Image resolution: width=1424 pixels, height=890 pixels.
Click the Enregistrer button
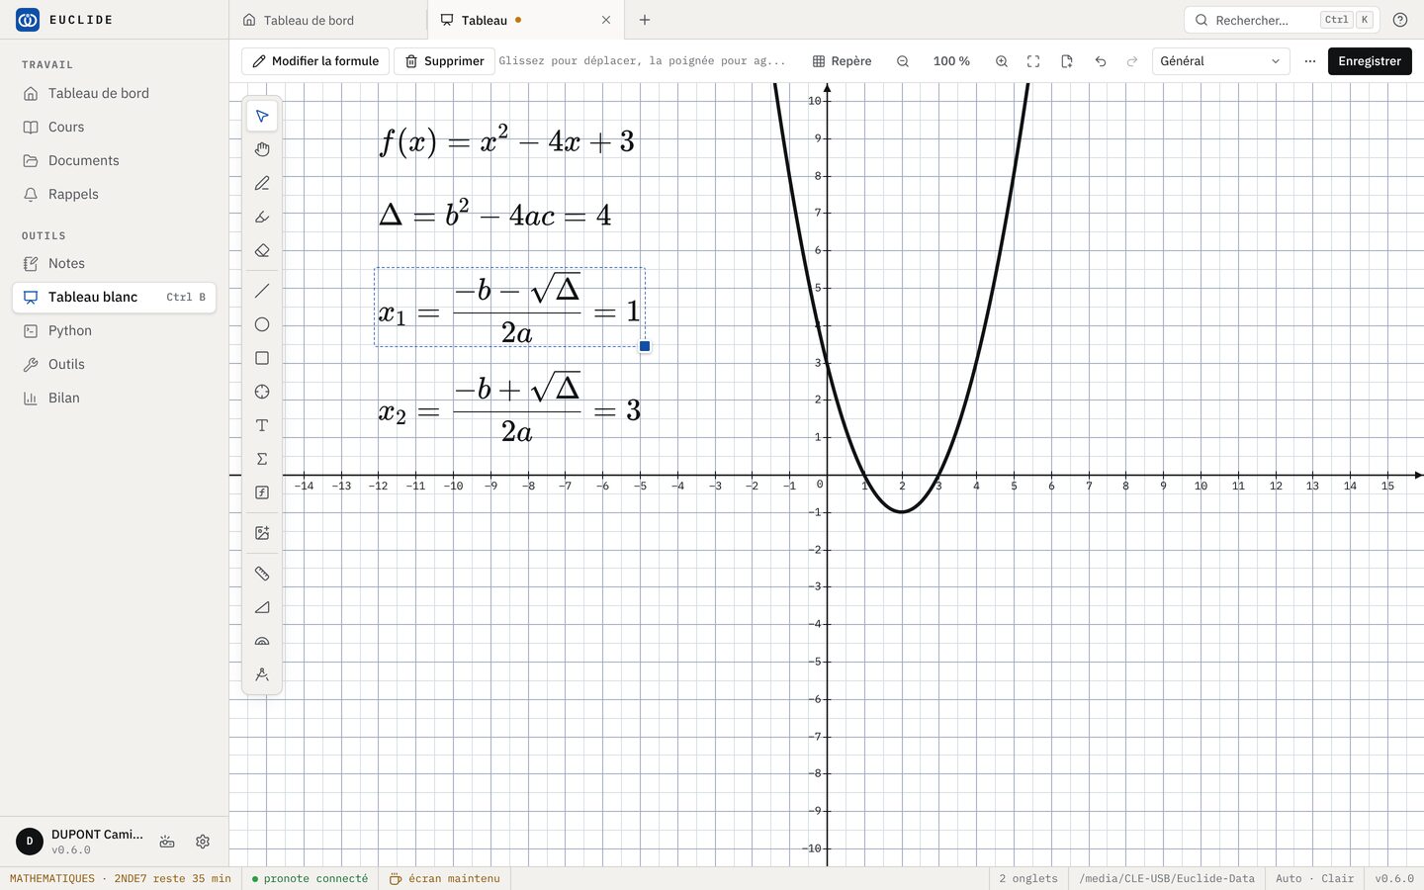point(1370,61)
